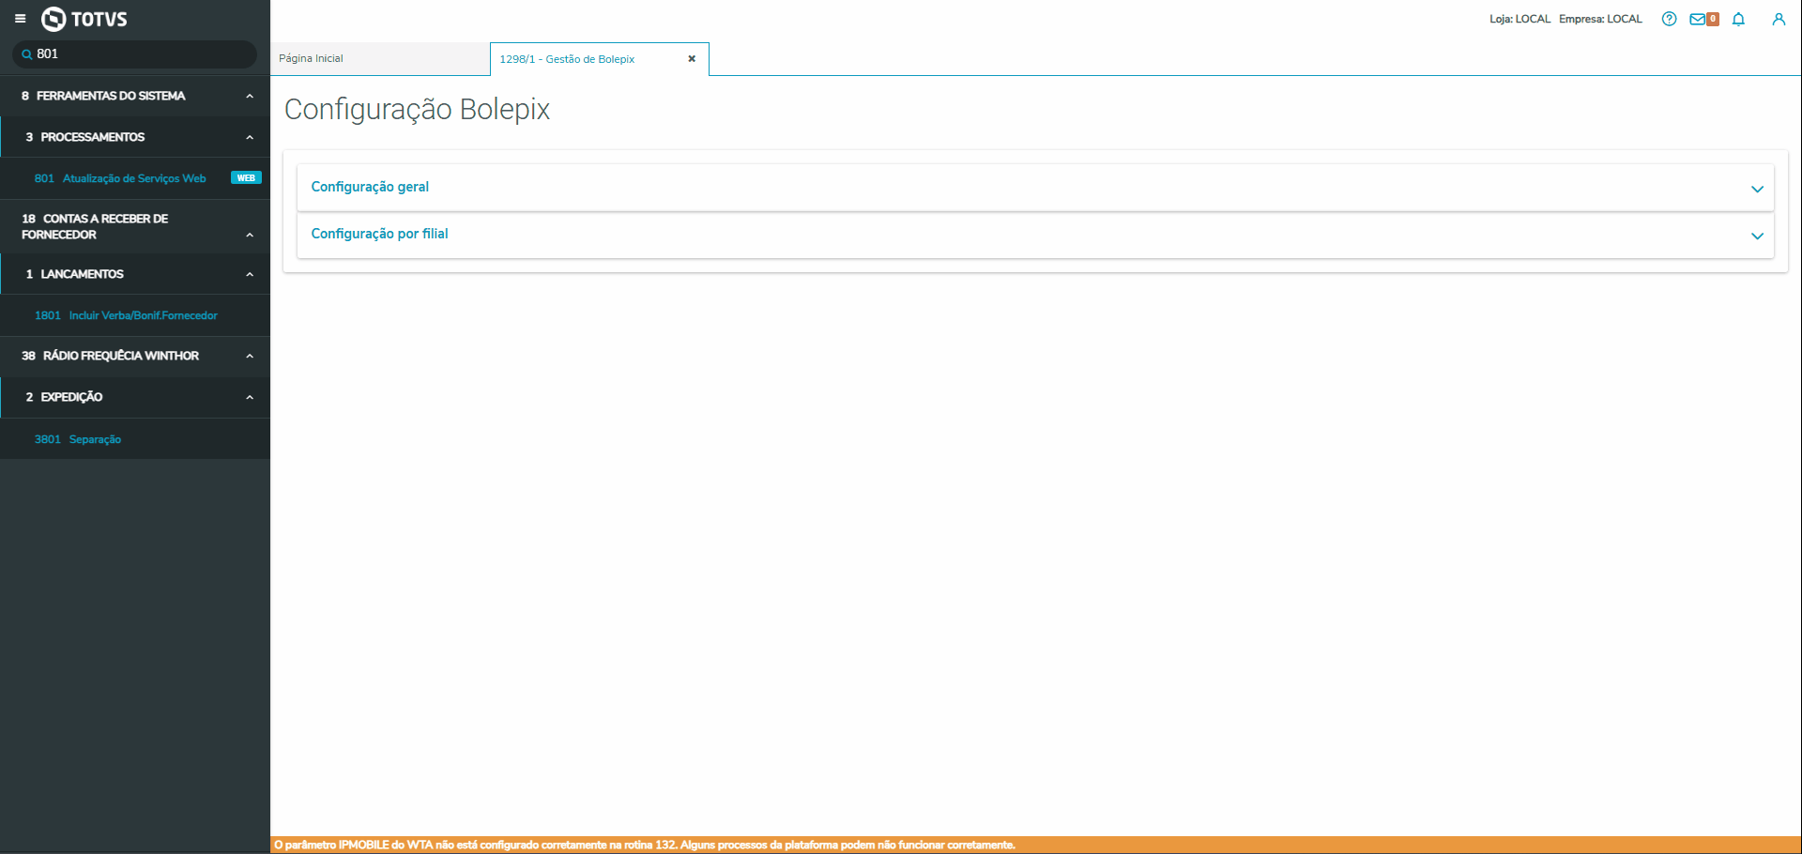Toggle the hamburger menu icon

point(20,19)
